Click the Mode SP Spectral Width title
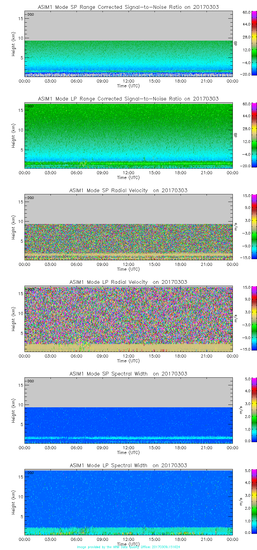Screen dimensions: 257x550 (x=128, y=374)
